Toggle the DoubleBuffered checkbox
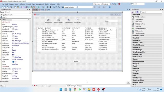Image resolution: width=164 pixels, height=92 pixels. point(13,74)
